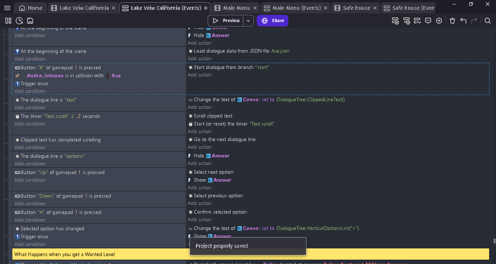
Task: Undo the last change
Action: tap(463, 21)
